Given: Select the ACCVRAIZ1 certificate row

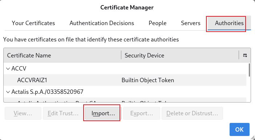Looking at the screenshot, I should click(125, 80).
